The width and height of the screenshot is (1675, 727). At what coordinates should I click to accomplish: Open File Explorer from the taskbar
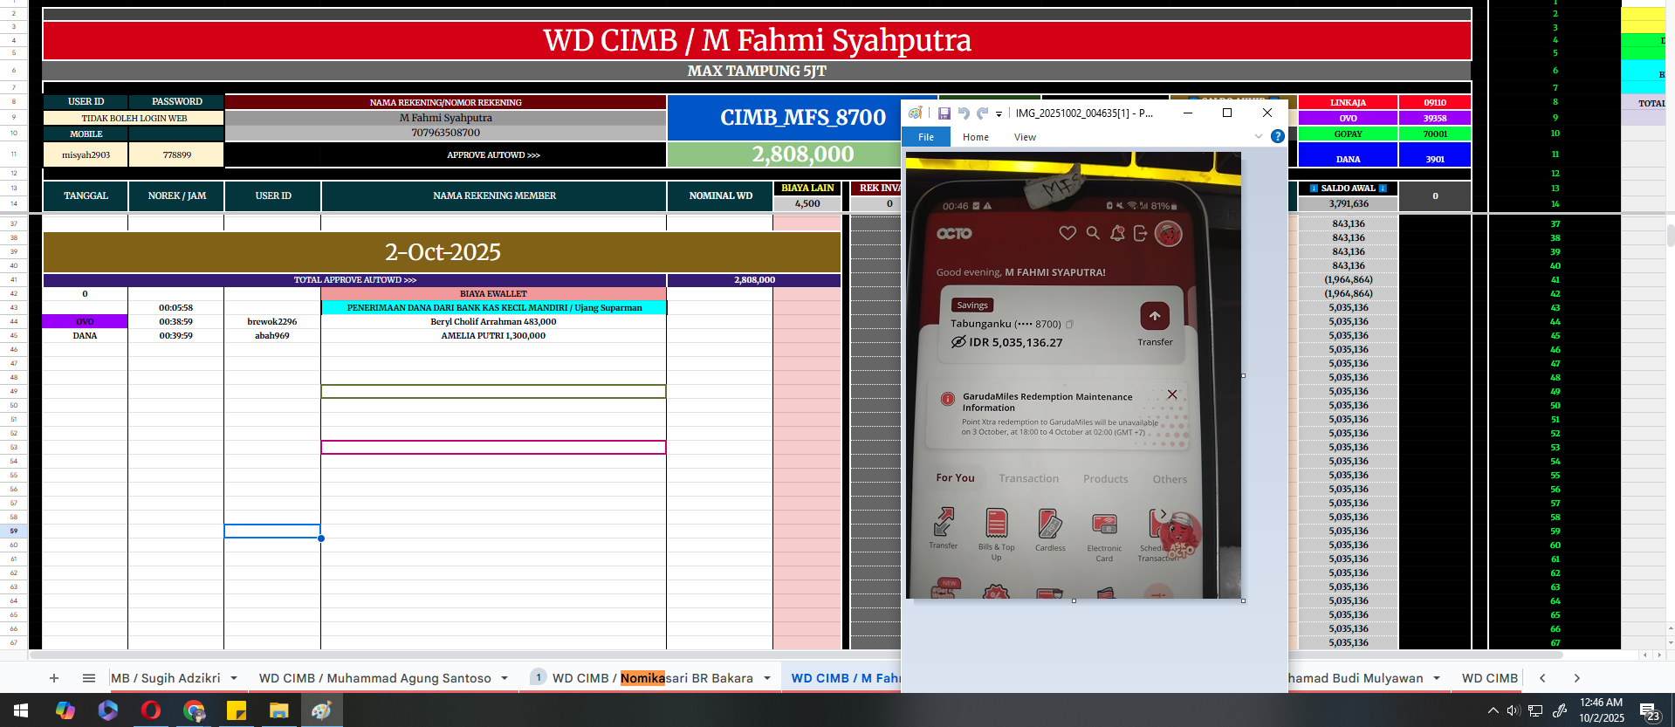coord(279,710)
